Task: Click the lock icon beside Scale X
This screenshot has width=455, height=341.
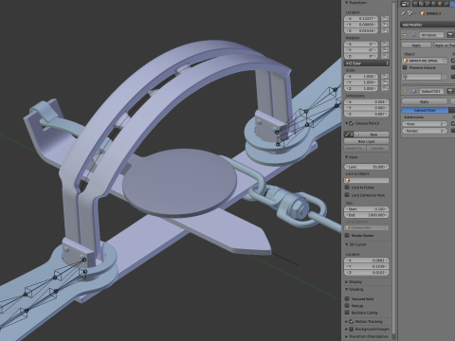Action: coord(385,77)
